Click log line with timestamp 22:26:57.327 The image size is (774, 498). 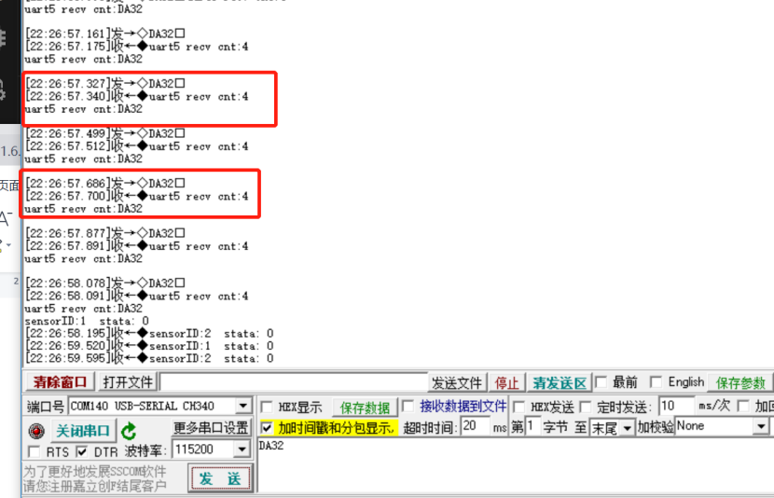(105, 83)
